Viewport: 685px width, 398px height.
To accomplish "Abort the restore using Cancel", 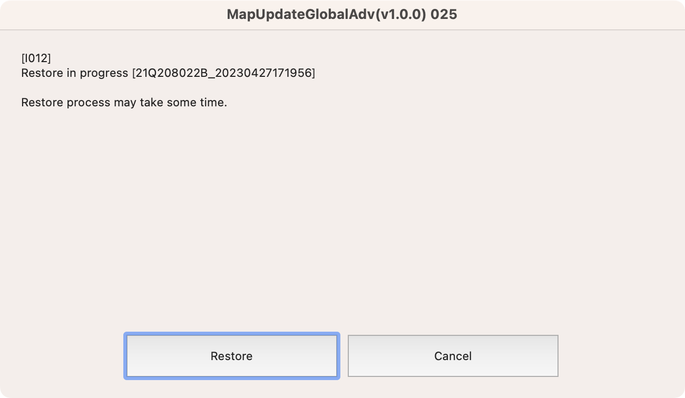I will (x=453, y=356).
